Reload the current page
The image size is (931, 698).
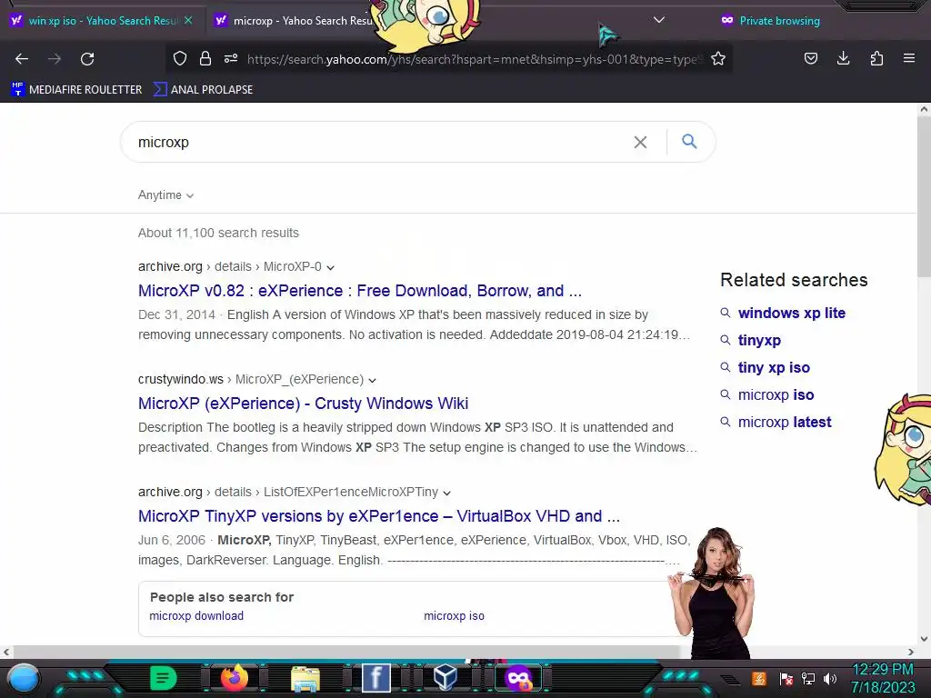click(87, 59)
